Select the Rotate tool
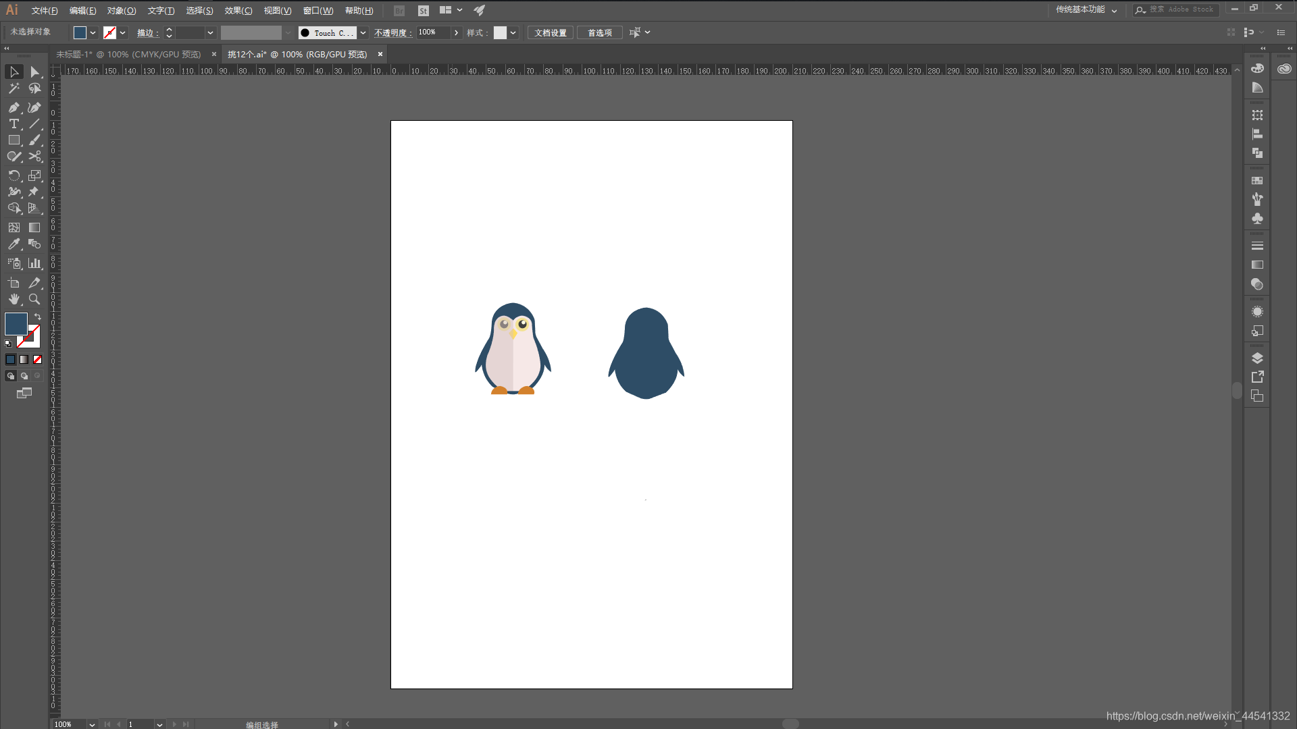 tap(14, 175)
